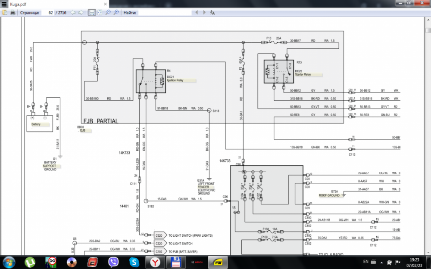This screenshot has width=431, height=269.
Task: Click the "DC25" relay code text
Action: (x=299, y=71)
